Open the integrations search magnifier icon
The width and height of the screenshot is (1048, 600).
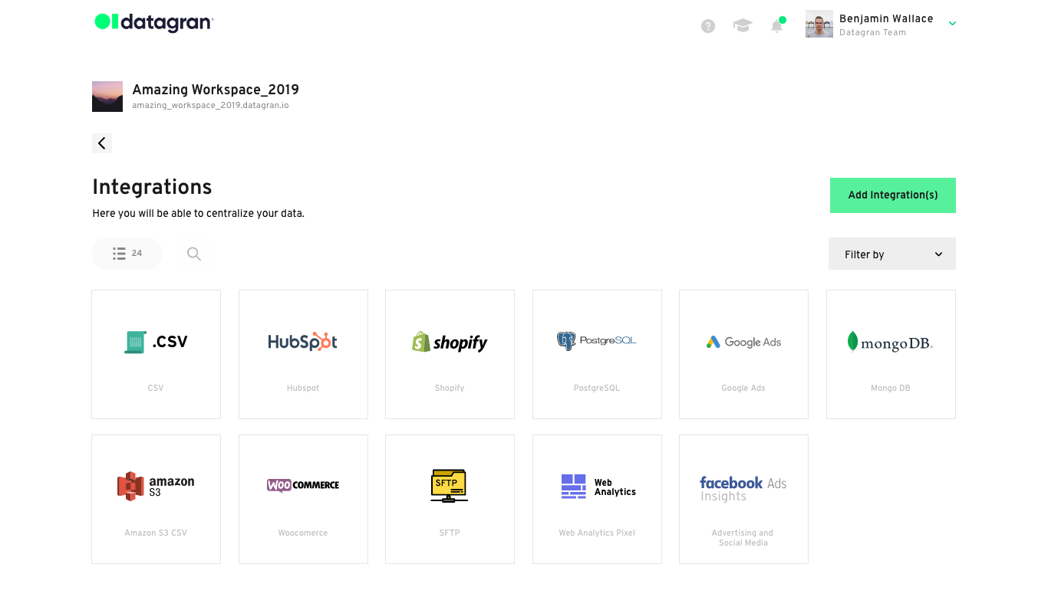click(x=194, y=254)
